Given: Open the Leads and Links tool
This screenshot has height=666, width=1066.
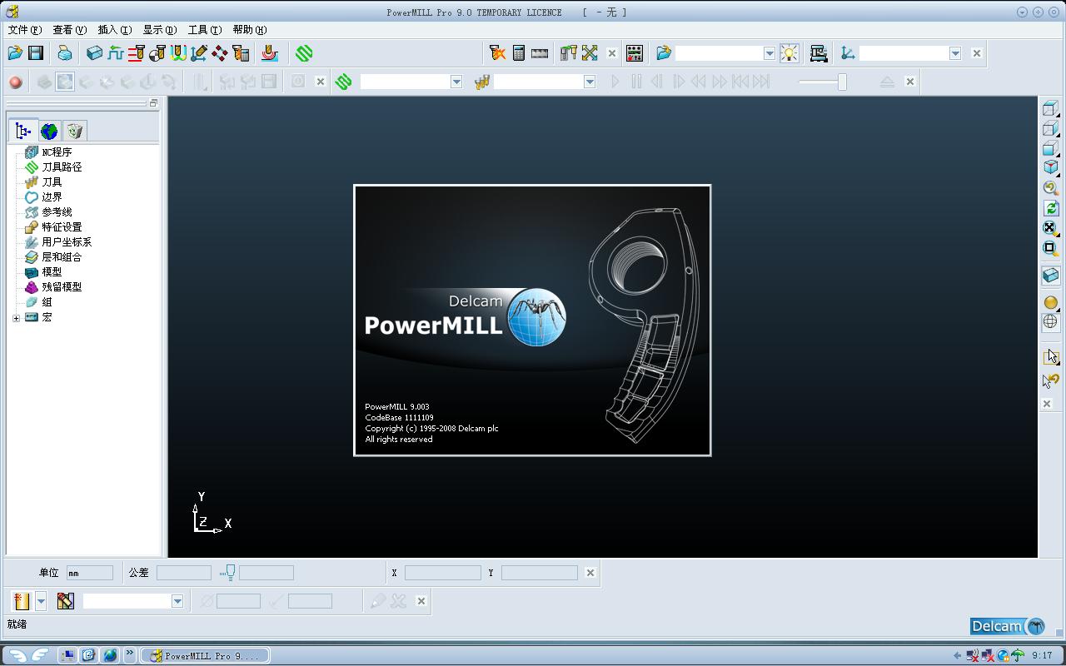Looking at the screenshot, I should pyautogui.click(x=177, y=53).
